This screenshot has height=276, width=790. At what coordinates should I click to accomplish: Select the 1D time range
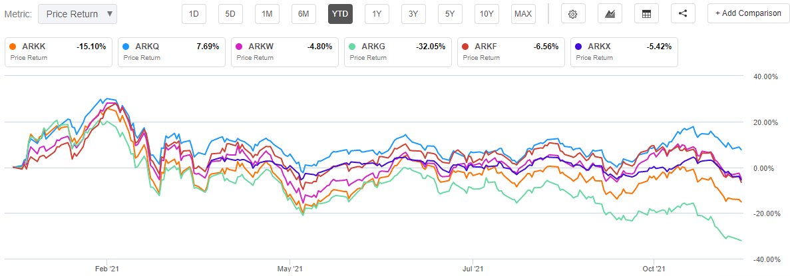pyautogui.click(x=194, y=14)
